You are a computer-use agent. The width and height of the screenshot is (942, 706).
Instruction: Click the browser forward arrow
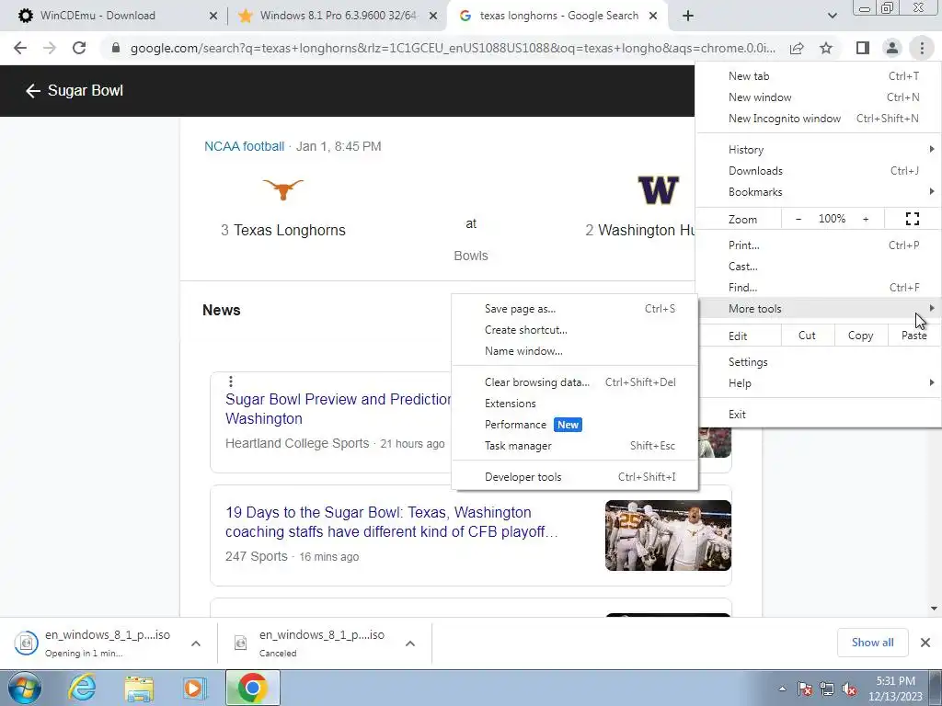(x=50, y=48)
